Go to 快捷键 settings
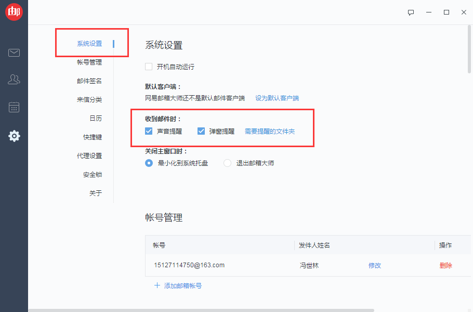This screenshot has width=473, height=312. click(89, 137)
